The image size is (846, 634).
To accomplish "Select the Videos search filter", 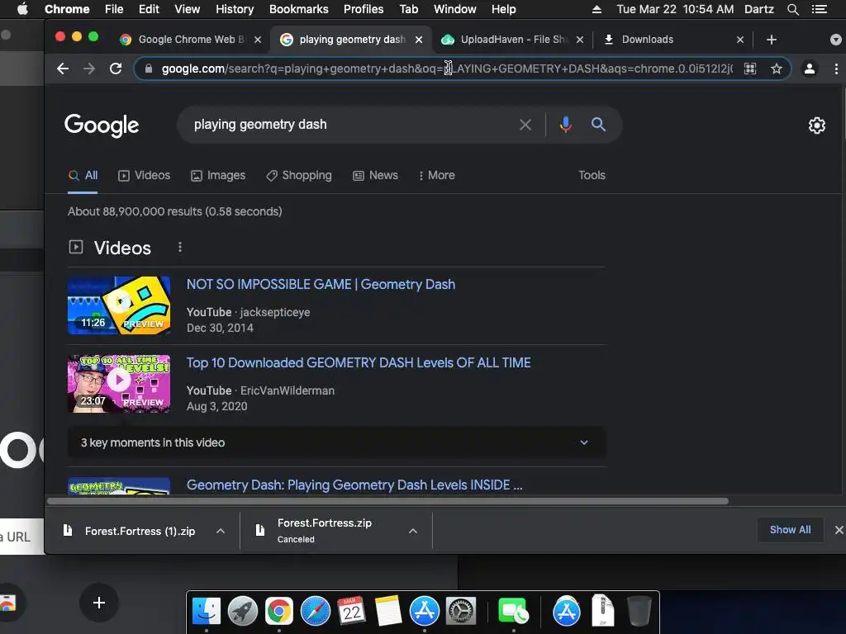I will (144, 175).
